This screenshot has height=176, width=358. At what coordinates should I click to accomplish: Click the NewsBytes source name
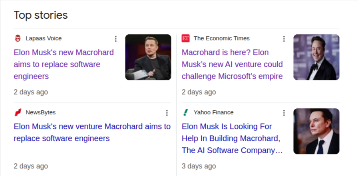[40, 113]
